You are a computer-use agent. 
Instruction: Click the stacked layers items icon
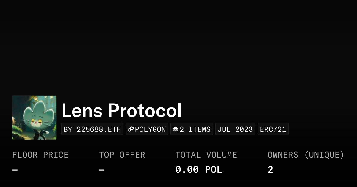(176, 129)
